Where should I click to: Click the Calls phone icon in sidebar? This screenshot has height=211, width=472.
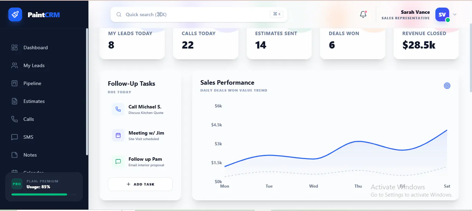(x=15, y=119)
